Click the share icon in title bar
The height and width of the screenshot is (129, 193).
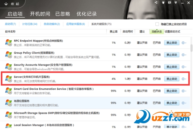(x=156, y=3)
